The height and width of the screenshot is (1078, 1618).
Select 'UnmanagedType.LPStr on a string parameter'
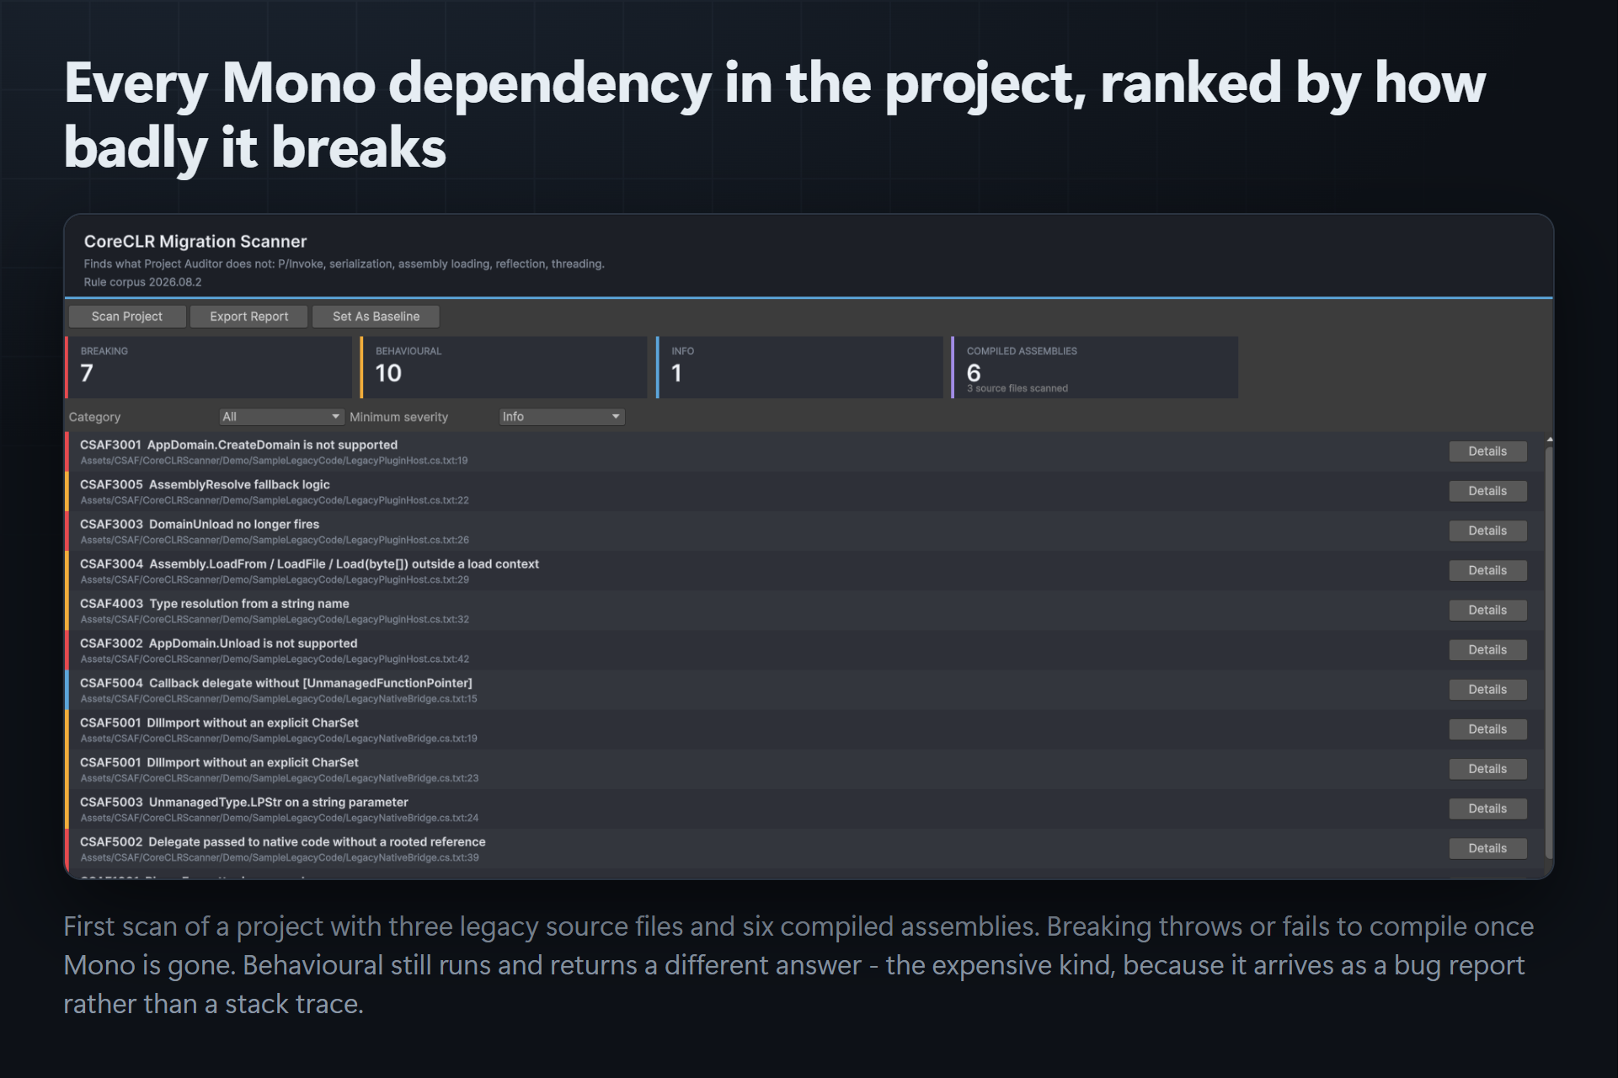point(278,802)
